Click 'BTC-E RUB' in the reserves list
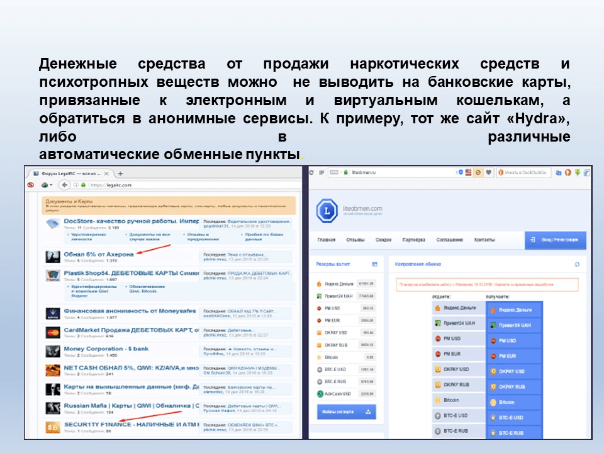Screen dimensions: 604x453 click(x=345, y=382)
